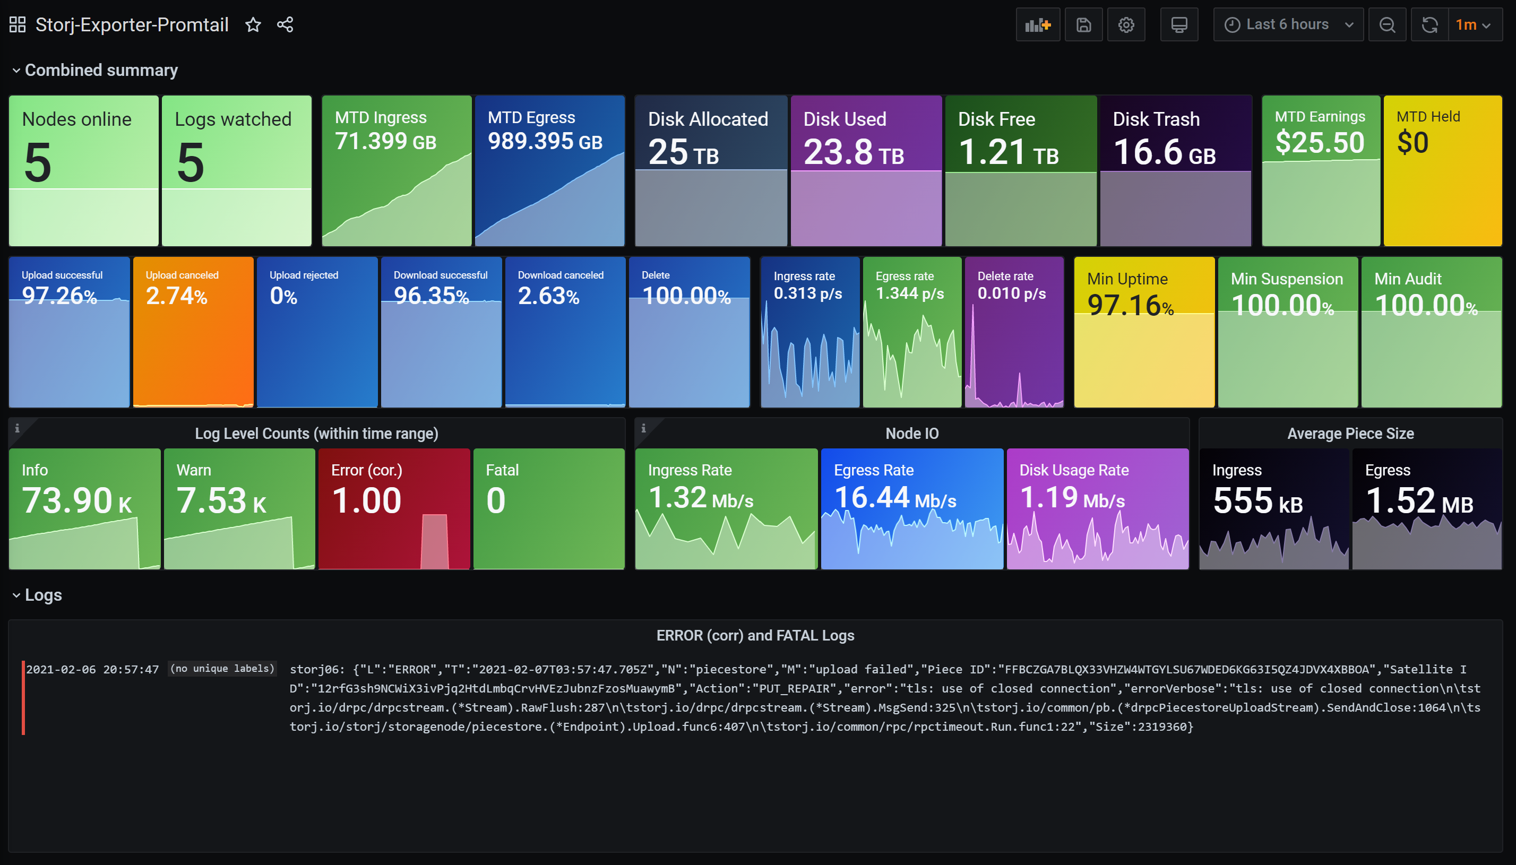Open the Logs watched panel
The width and height of the screenshot is (1516, 865).
pos(236,170)
